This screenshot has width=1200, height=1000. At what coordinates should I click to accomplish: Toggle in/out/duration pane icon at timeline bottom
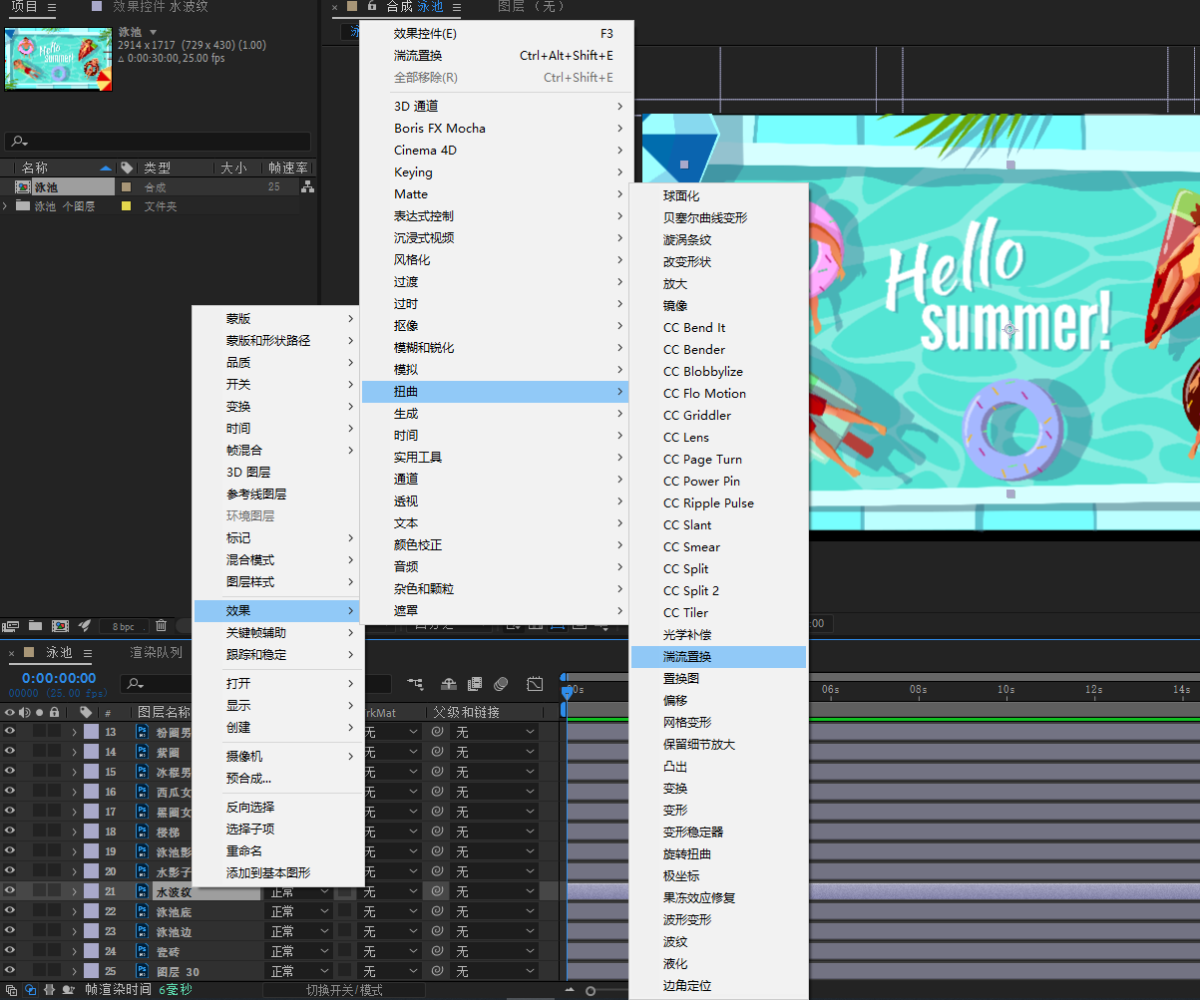pos(49,990)
